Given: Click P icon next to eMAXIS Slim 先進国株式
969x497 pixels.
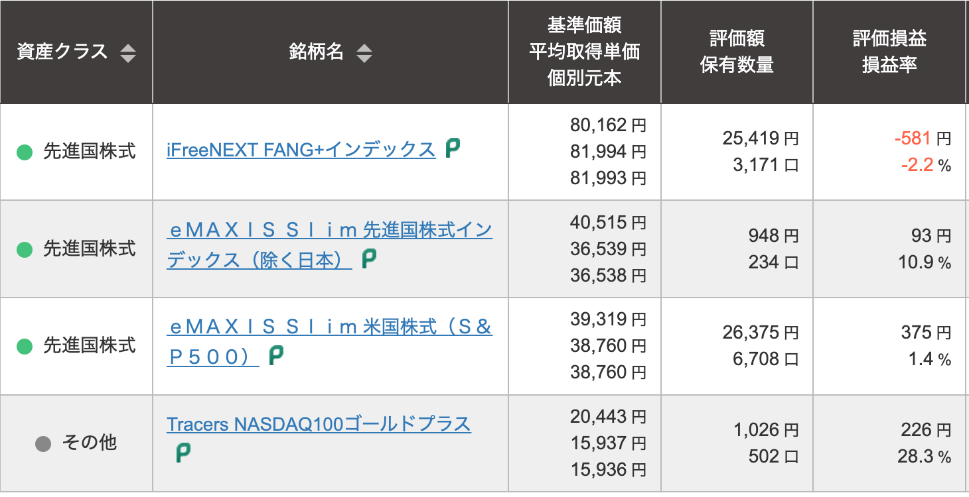Looking at the screenshot, I should pyautogui.click(x=369, y=259).
